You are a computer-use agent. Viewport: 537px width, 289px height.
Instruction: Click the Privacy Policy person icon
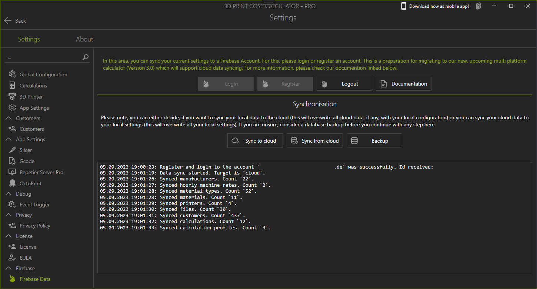pos(12,226)
